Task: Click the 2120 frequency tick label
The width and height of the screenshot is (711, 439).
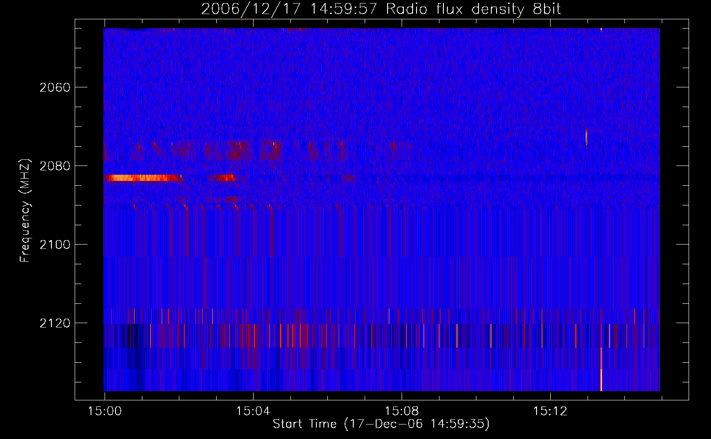Action: [x=55, y=323]
